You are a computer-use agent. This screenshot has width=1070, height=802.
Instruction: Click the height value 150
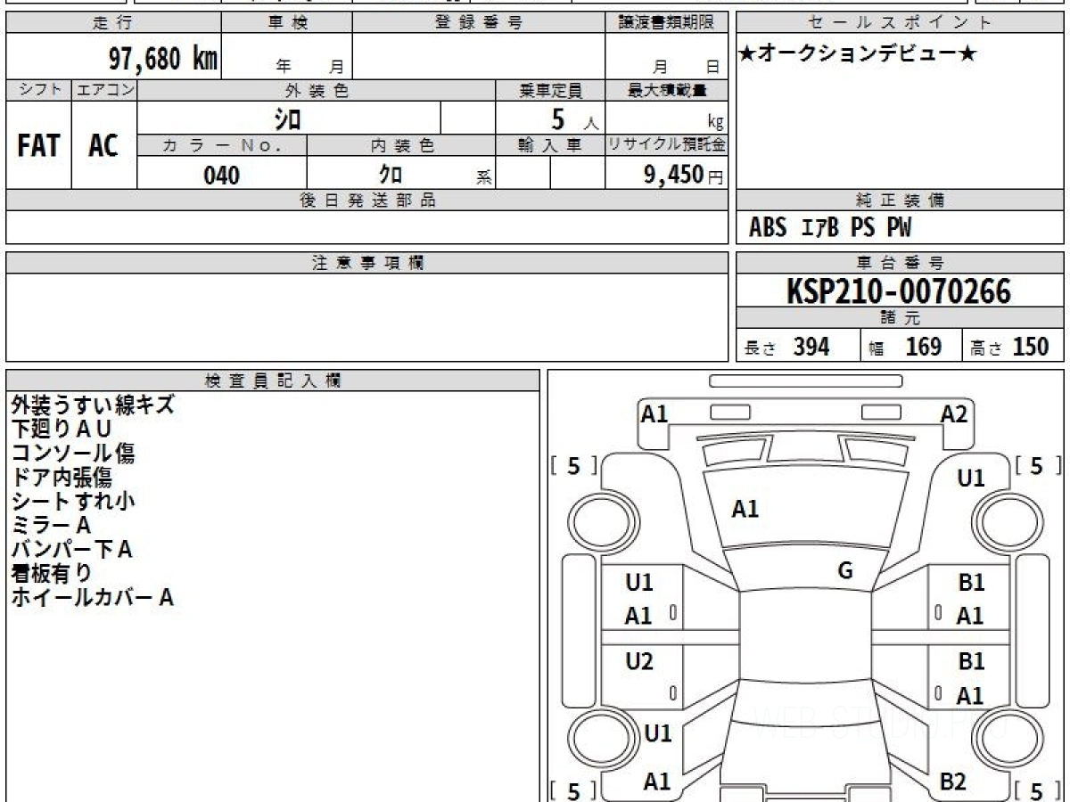coord(1030,347)
